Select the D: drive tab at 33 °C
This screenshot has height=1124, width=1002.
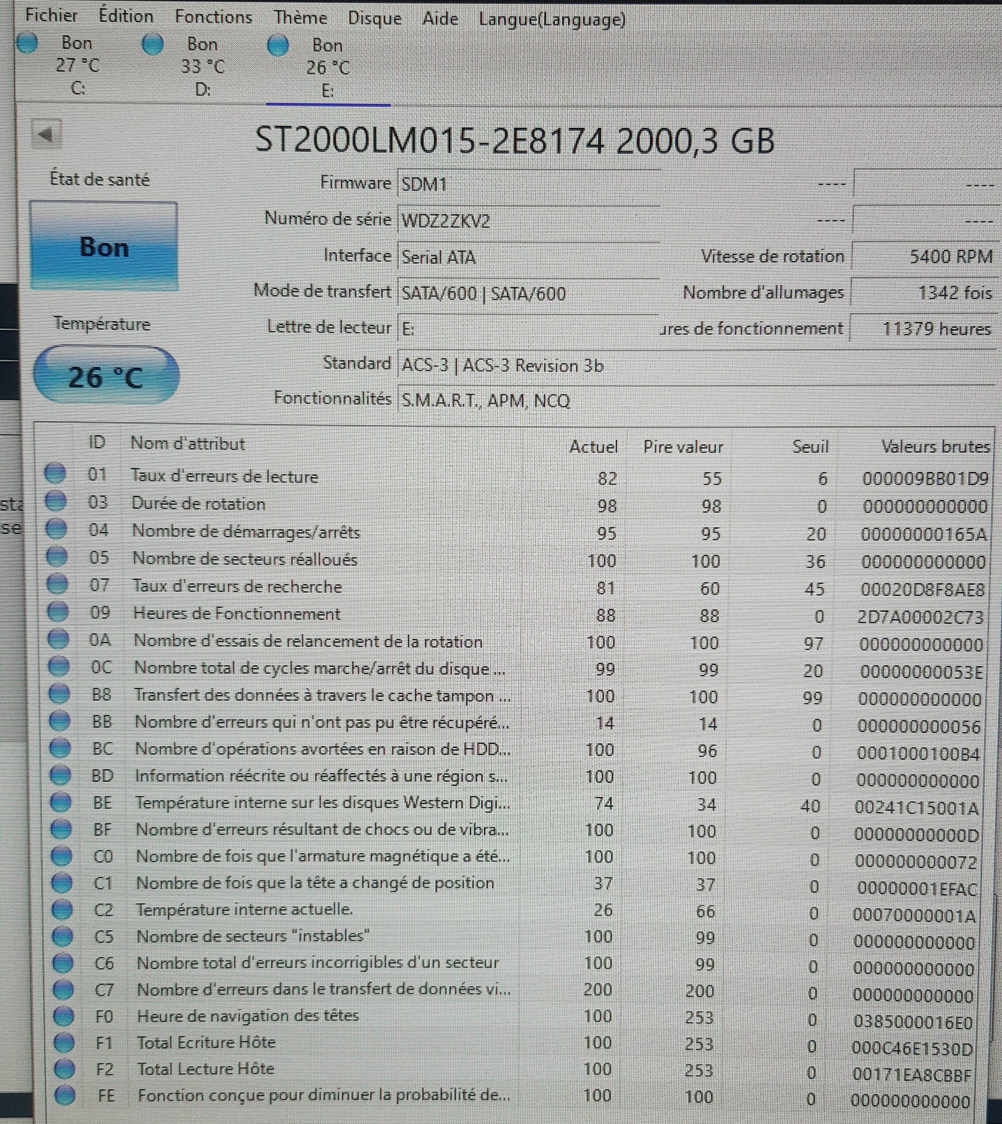(x=202, y=66)
